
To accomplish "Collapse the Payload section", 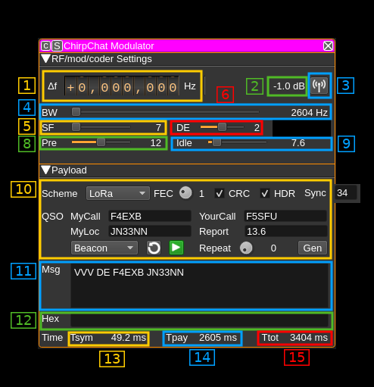I will coord(46,170).
